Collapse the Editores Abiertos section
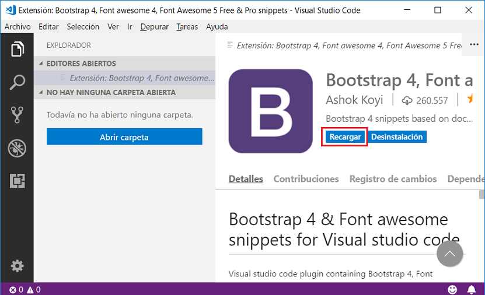 tap(125, 64)
